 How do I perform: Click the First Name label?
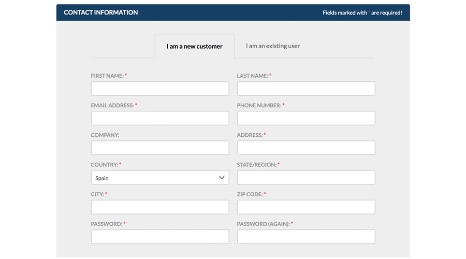tap(107, 76)
